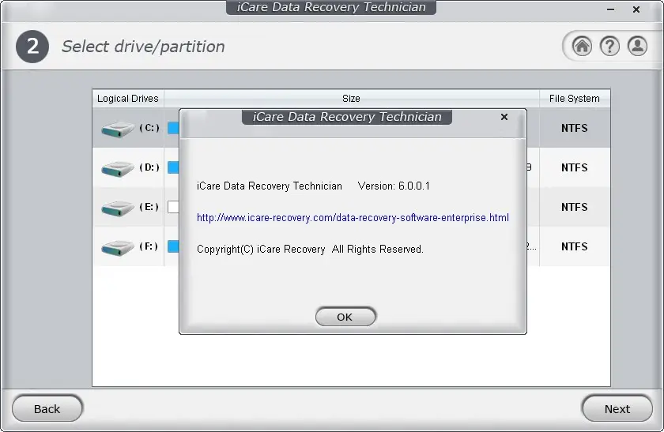The width and height of the screenshot is (664, 432).
Task: Click the Version: 6.0.0.1 text
Action: [x=394, y=186]
